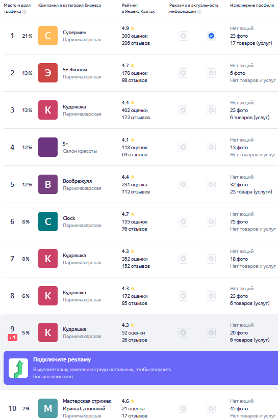The width and height of the screenshot is (278, 420).
Task: Open the Clock teal avatar icon
Action: tap(48, 221)
